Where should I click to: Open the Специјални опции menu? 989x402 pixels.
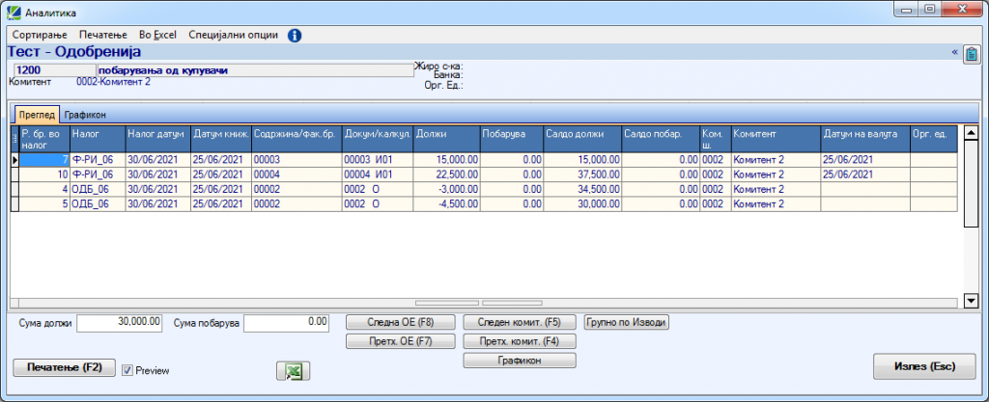click(x=234, y=36)
